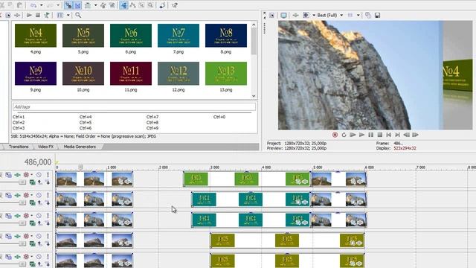The height and width of the screenshot is (268, 476).
Task: Solo the first video track
Action: point(48,175)
